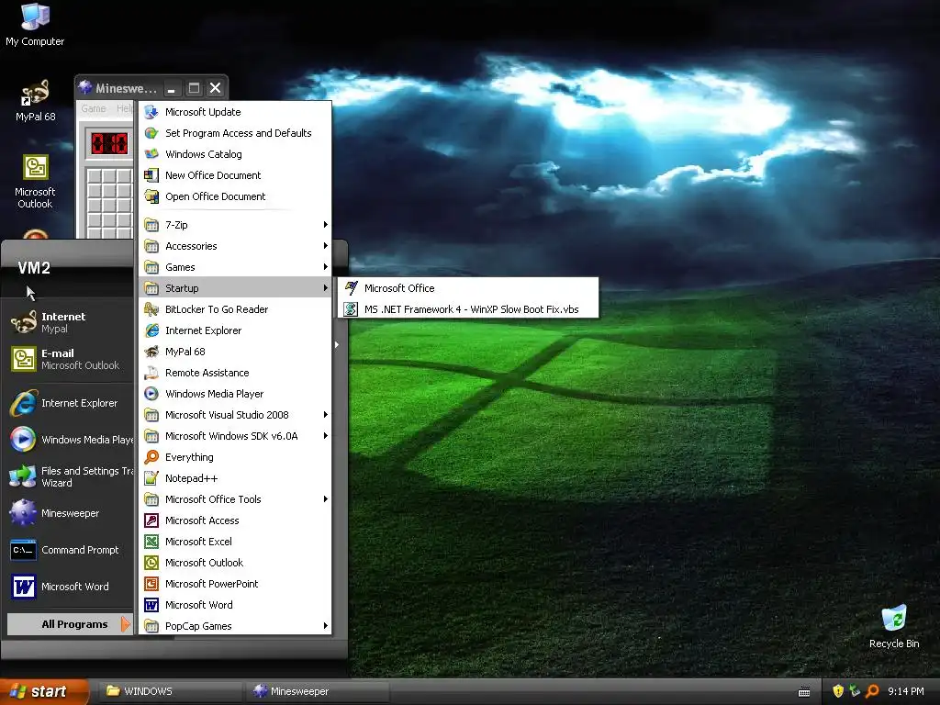940x705 pixels.
Task: Click the Everything tray icon in system tray
Action: [872, 691]
